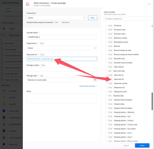
Task: Click the Cancel button
Action: tap(126, 145)
